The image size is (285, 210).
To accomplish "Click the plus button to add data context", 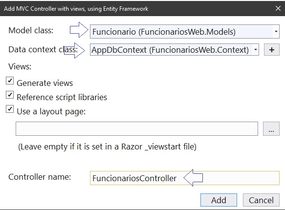I will (x=271, y=49).
